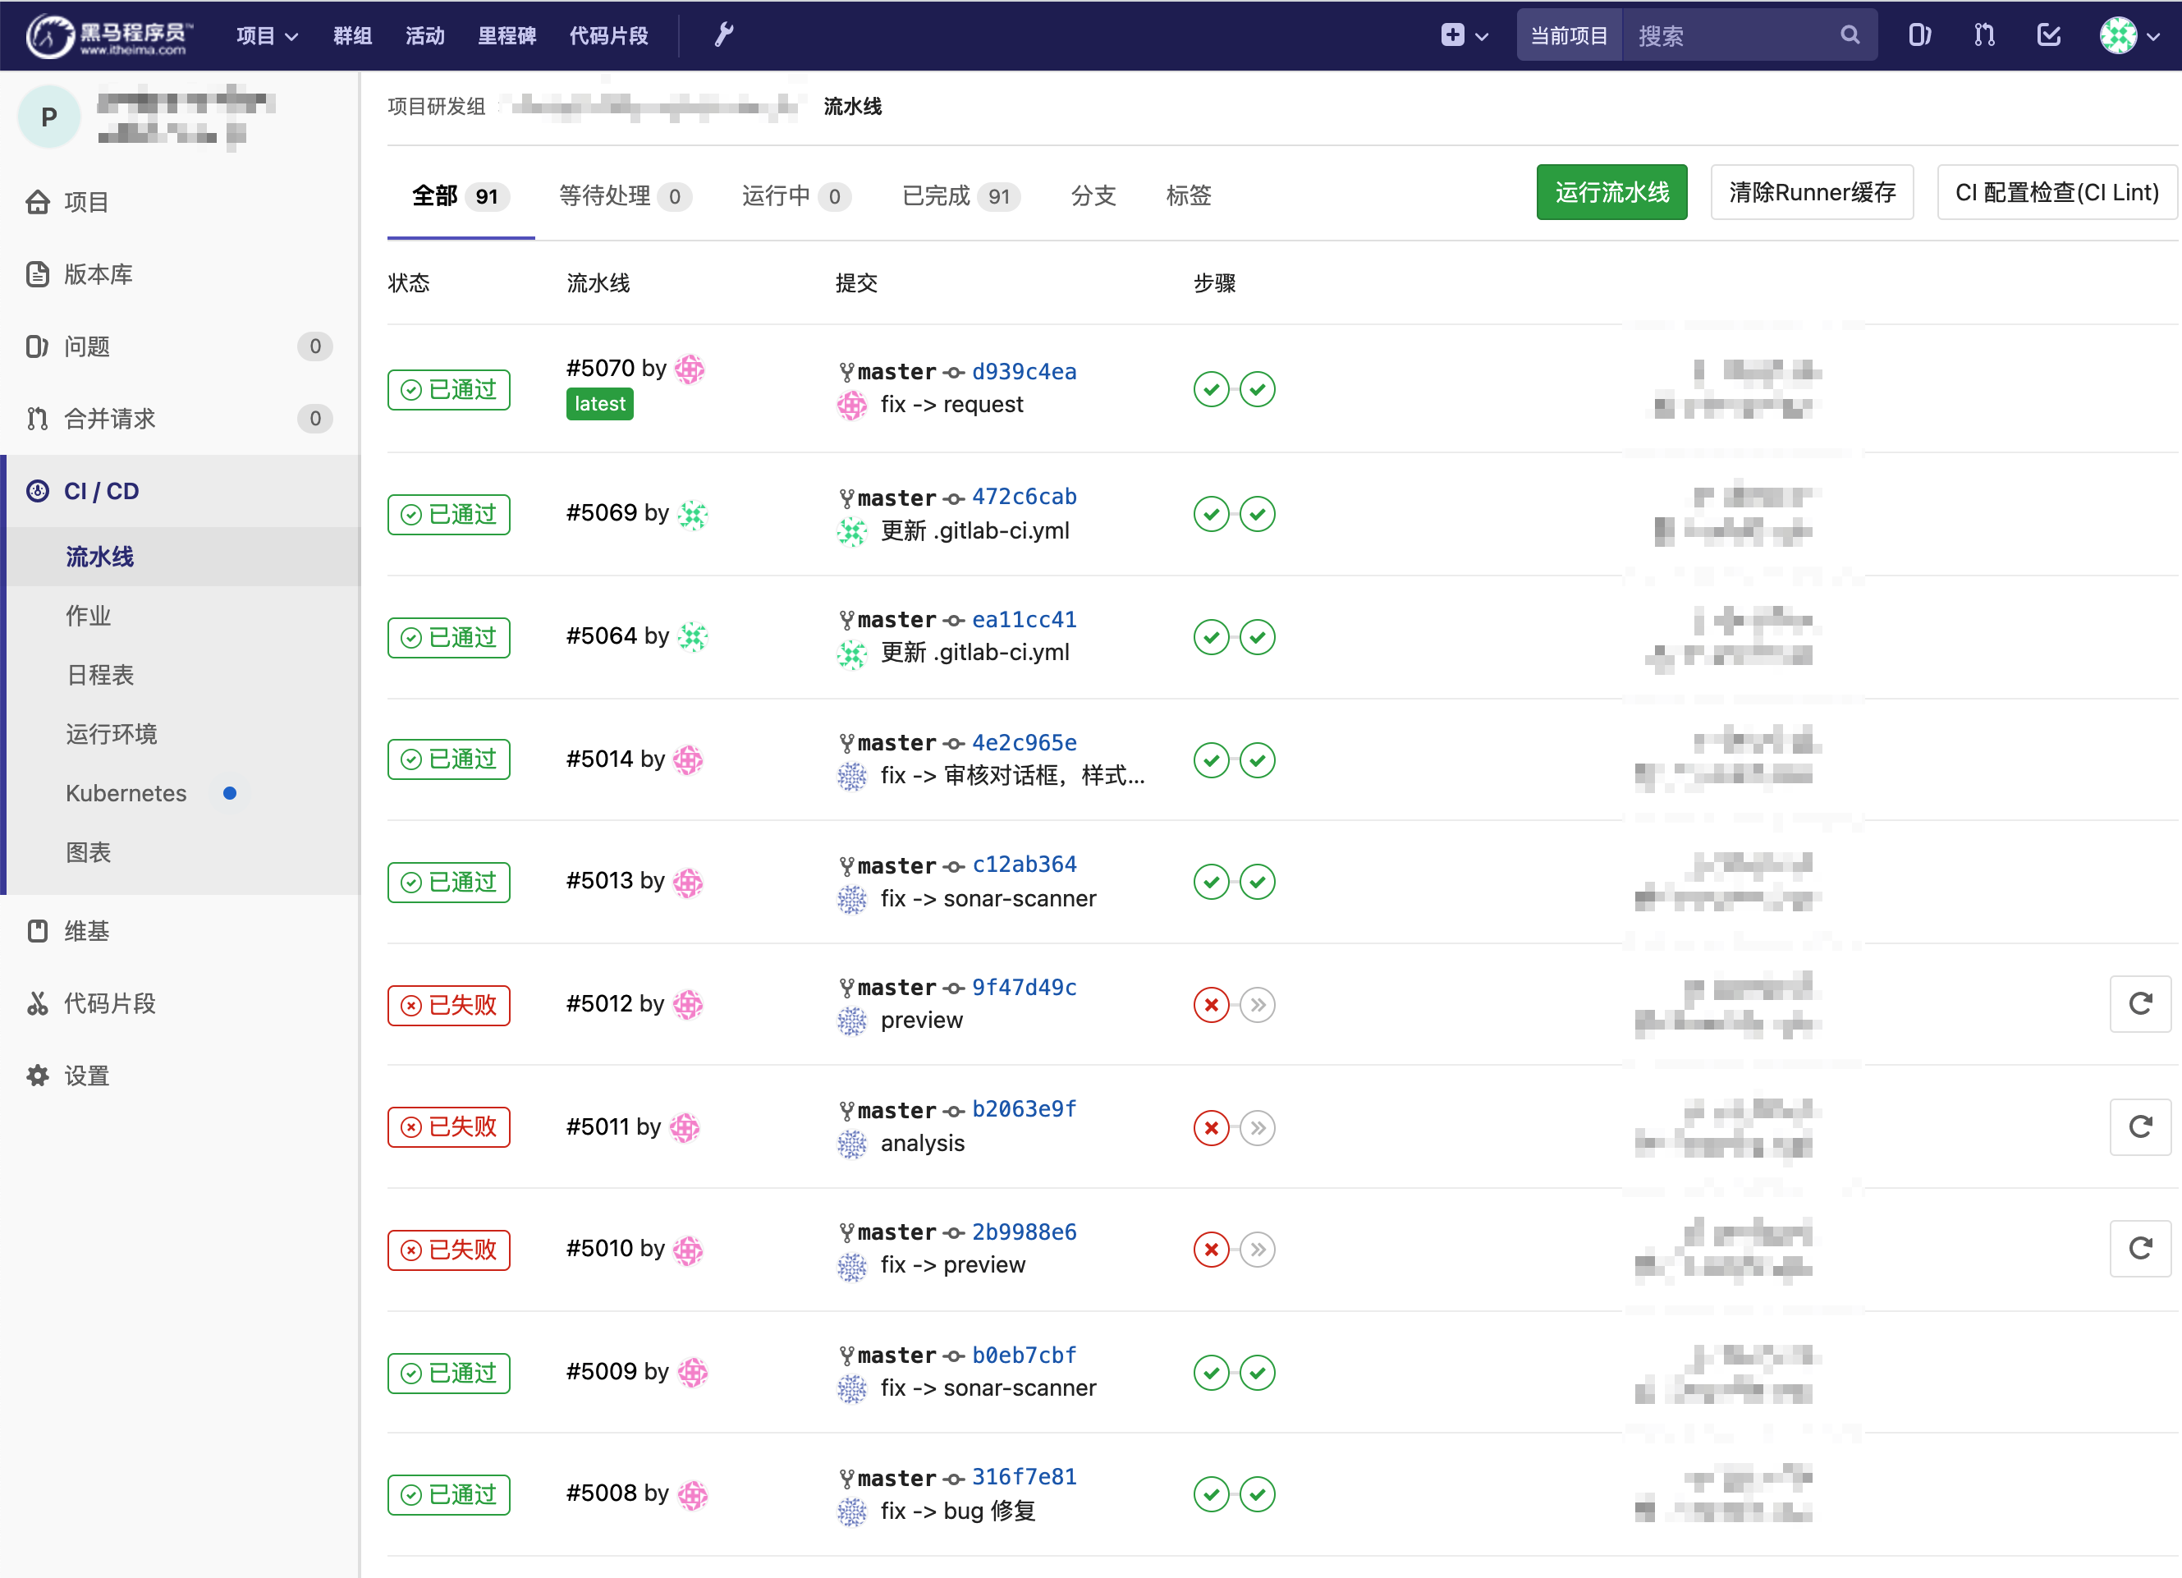The image size is (2182, 1578).
Task: Open commit link d939c4ea
Action: point(1023,371)
